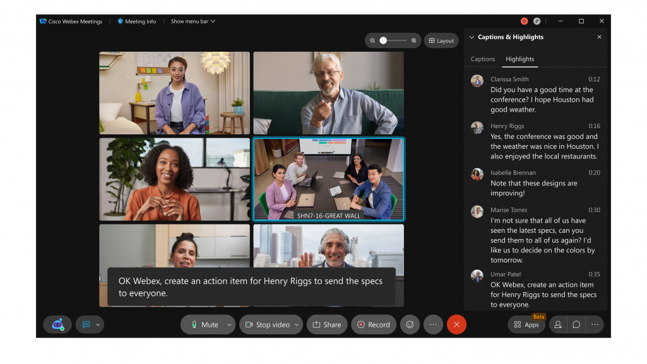Open the reactions smiley icon
This screenshot has width=647, height=364.
point(409,324)
